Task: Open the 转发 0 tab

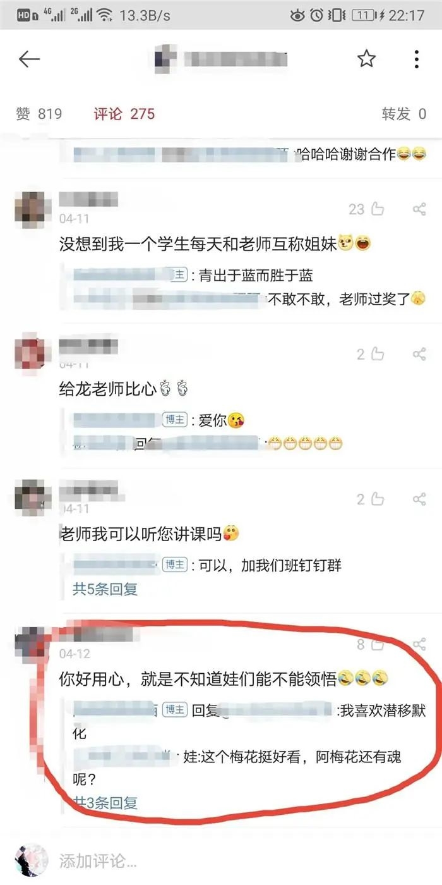Action: (x=404, y=114)
